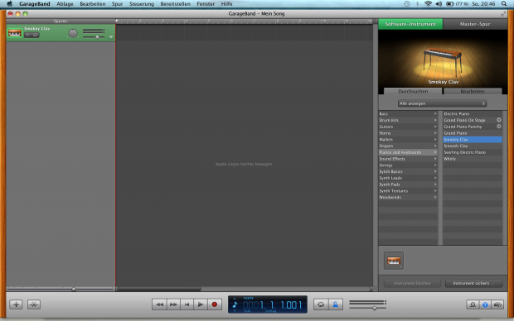
Task: Click the volume icon in the menu bar
Action: 439,4
